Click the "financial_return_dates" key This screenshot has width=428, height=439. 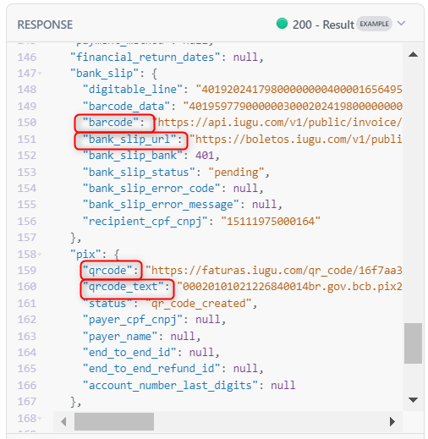coord(145,58)
